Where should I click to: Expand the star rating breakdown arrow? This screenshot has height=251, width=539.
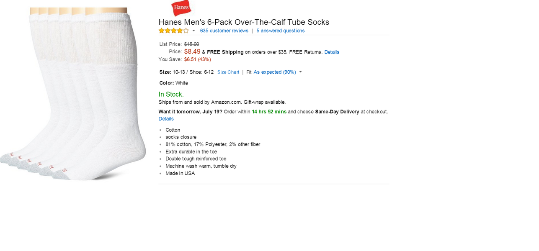coord(194,31)
